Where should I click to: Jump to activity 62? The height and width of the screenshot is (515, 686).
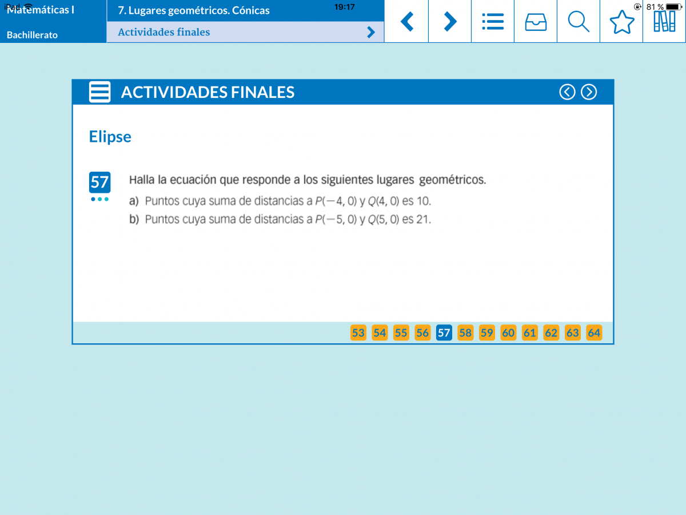pyautogui.click(x=551, y=333)
